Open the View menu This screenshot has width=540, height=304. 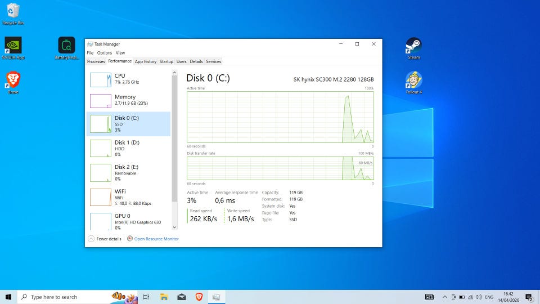(x=120, y=53)
